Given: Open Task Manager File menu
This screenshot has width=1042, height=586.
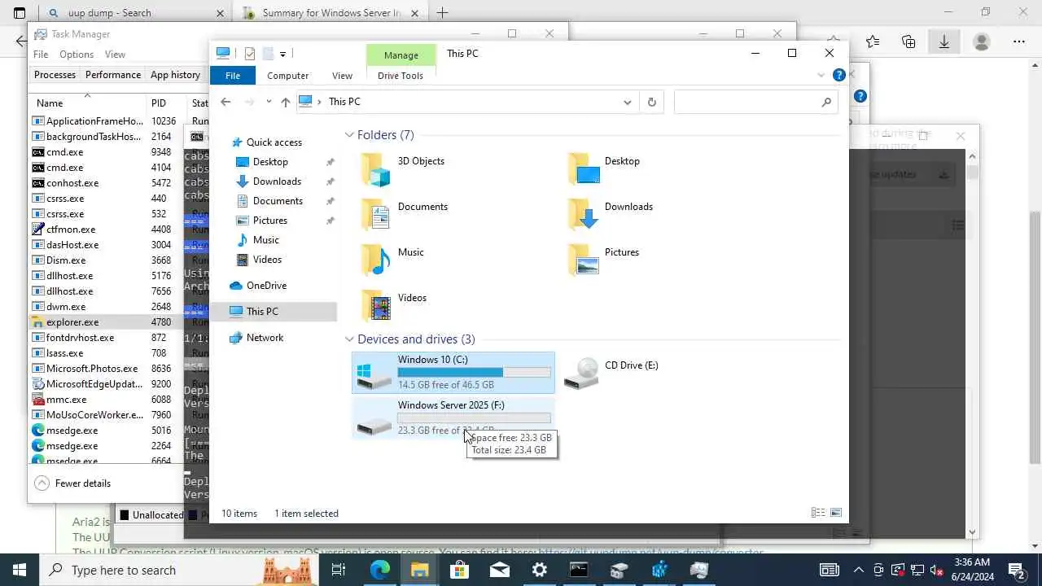Looking at the screenshot, I should coord(41,55).
